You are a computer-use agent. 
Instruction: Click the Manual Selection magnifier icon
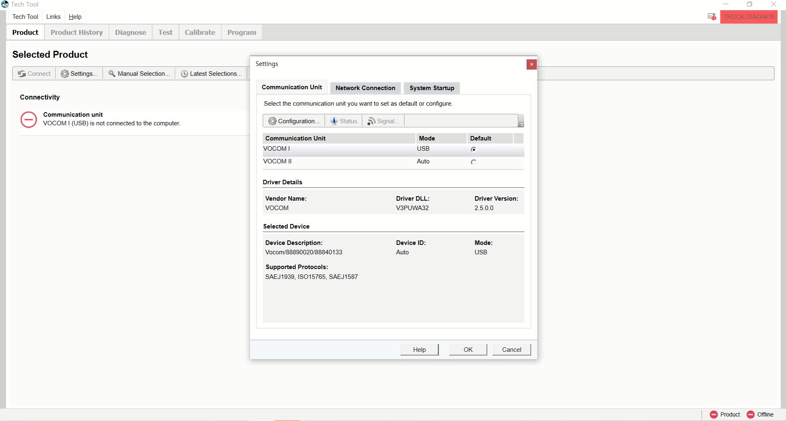point(111,74)
